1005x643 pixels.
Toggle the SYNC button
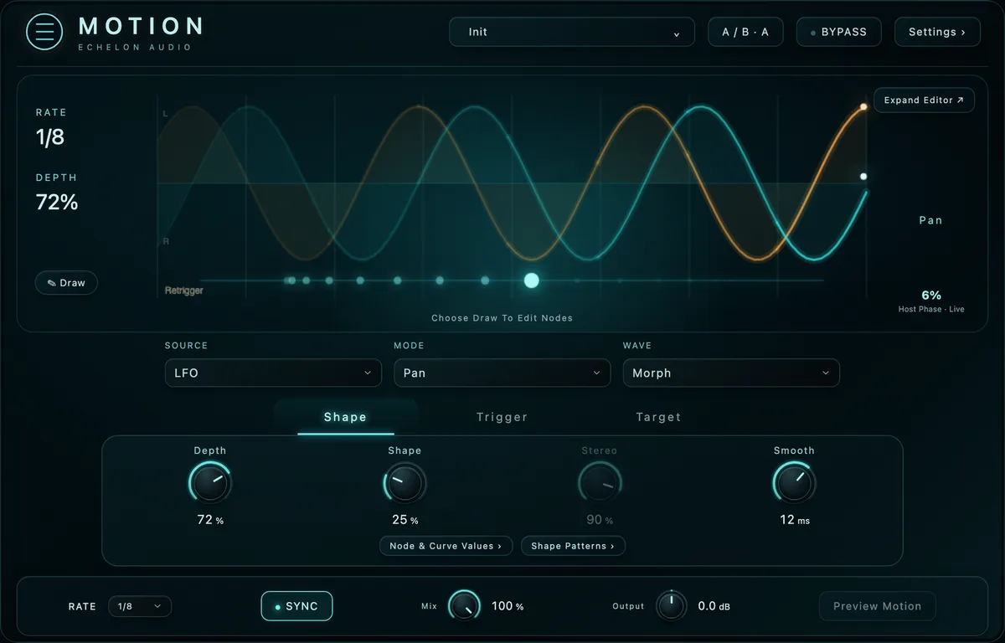click(296, 606)
